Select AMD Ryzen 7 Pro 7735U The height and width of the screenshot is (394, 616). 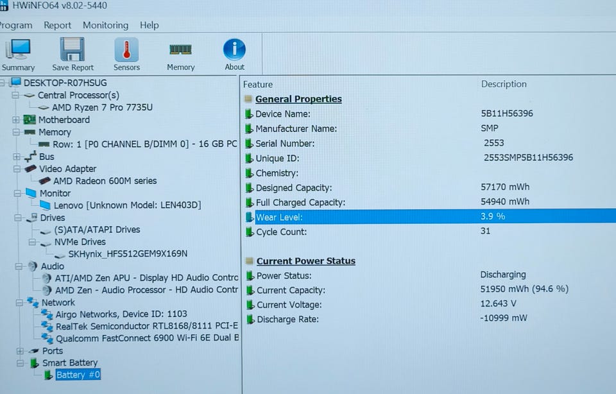[x=102, y=107]
